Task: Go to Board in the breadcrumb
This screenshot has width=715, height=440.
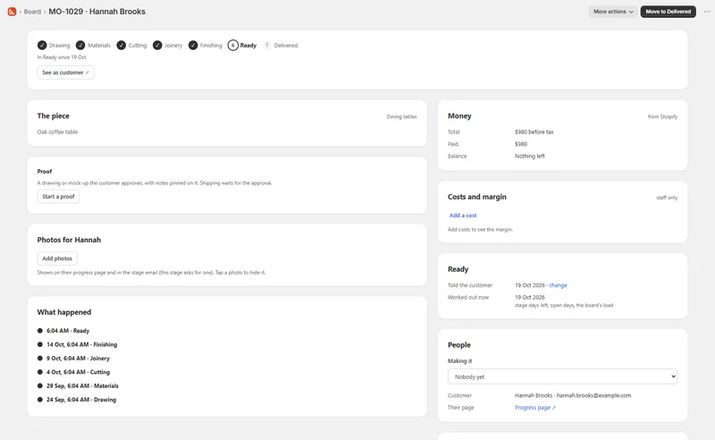Action: (x=32, y=12)
